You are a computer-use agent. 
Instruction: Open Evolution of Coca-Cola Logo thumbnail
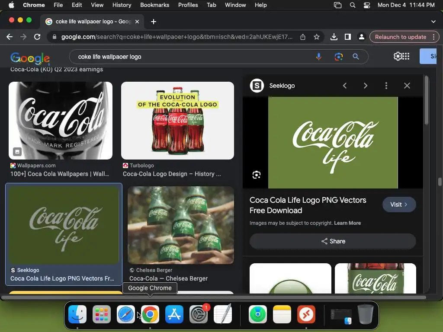[x=177, y=121]
